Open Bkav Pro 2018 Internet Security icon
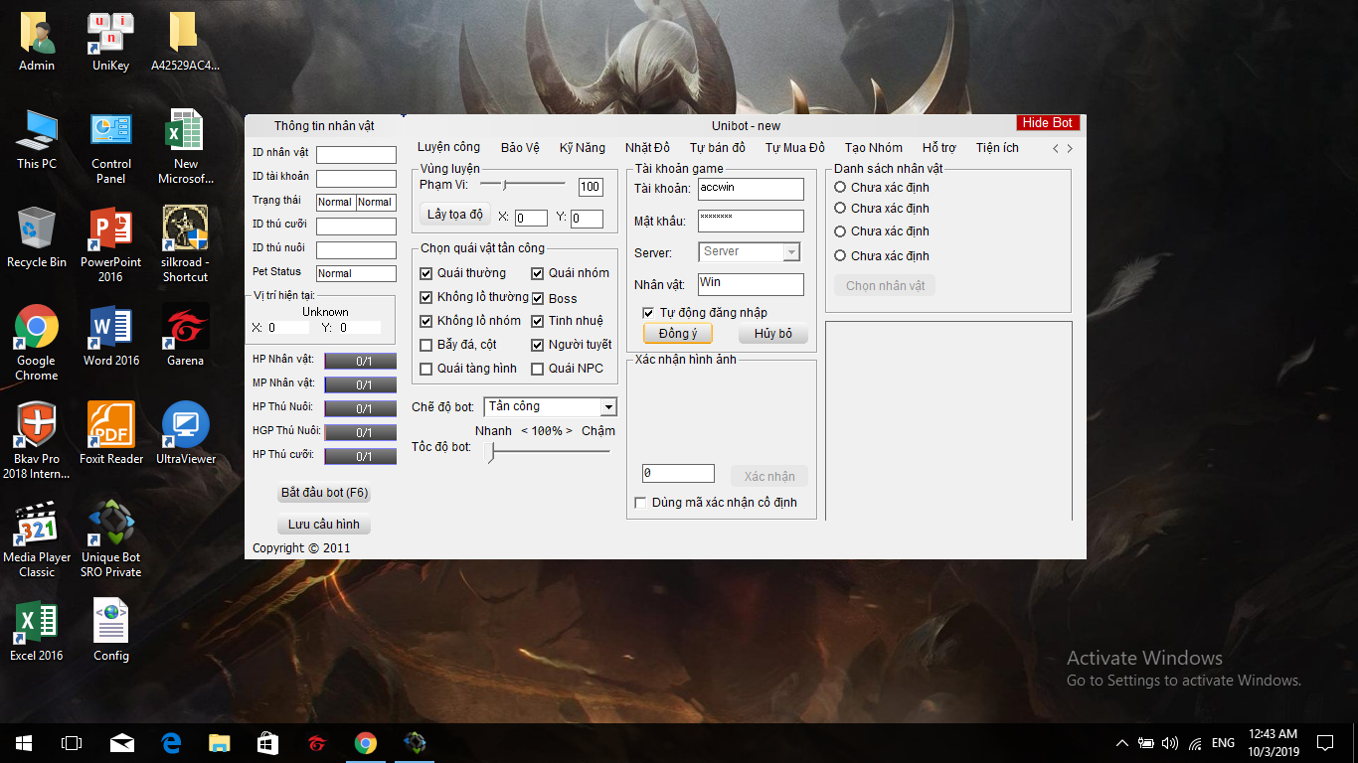Image resolution: width=1358 pixels, height=763 pixels. [37, 442]
